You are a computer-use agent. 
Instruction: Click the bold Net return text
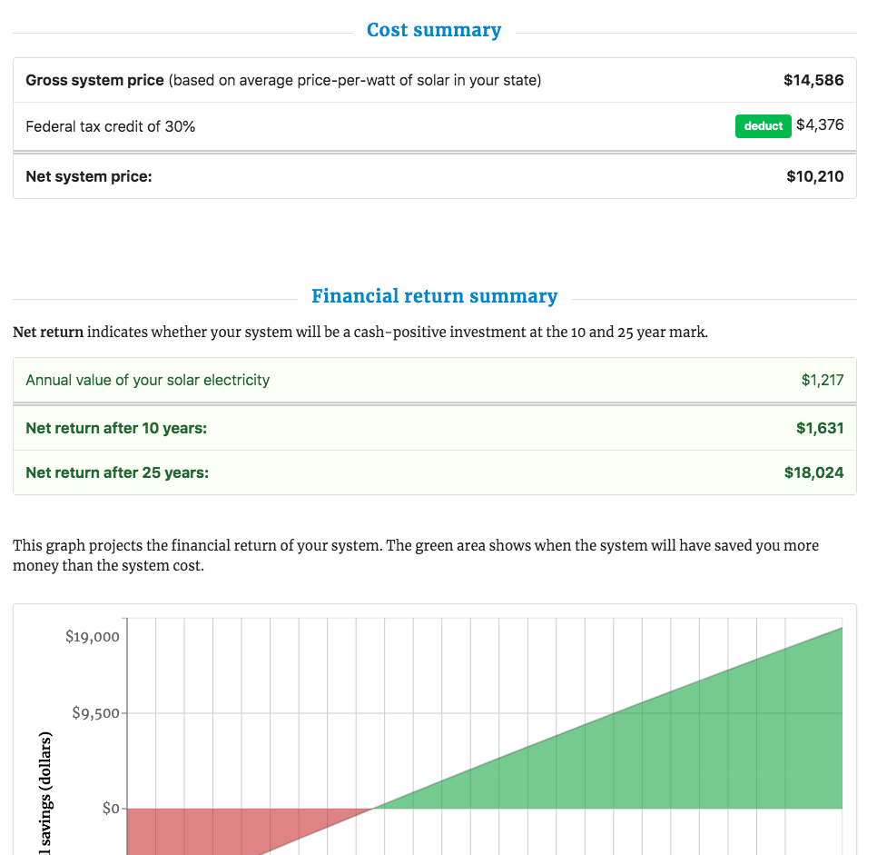coord(48,332)
